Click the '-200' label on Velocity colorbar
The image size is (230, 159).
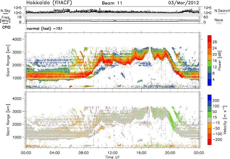tap(217, 139)
